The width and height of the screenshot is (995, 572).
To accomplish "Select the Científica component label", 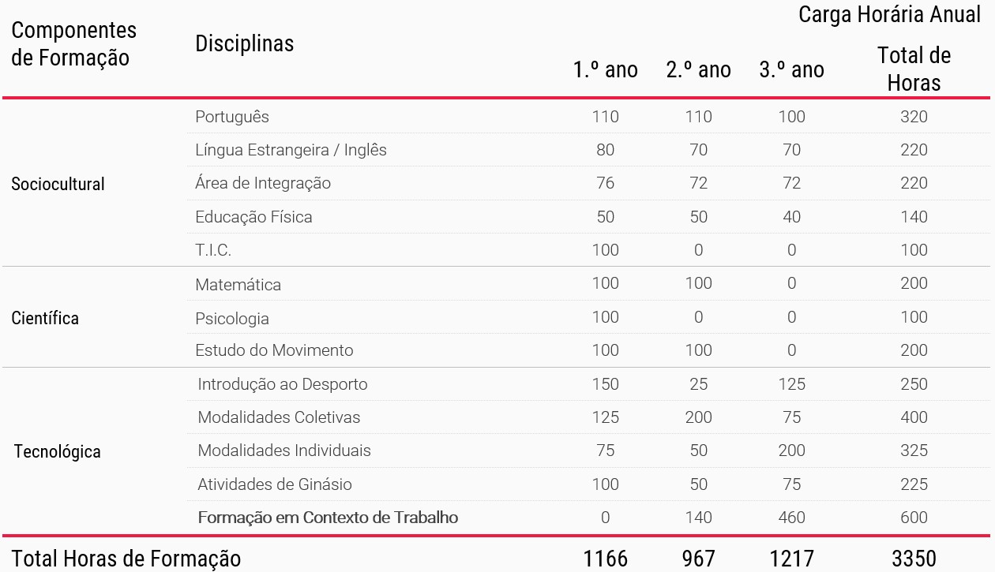I will click(x=45, y=319).
